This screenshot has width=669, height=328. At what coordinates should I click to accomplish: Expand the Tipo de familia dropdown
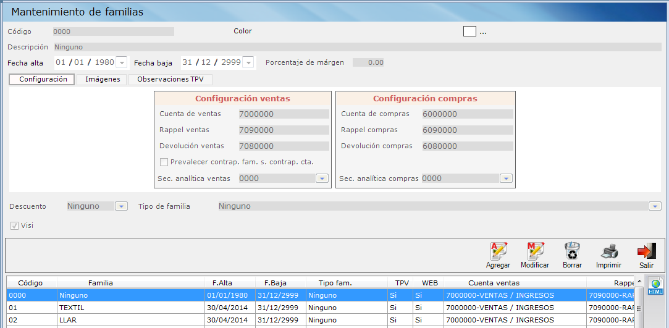(655, 206)
